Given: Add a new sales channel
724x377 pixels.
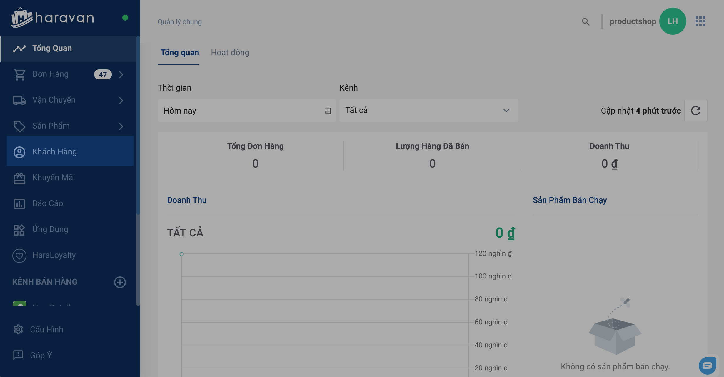Looking at the screenshot, I should [x=120, y=282].
